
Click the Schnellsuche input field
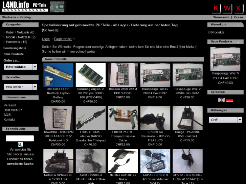click(x=20, y=138)
